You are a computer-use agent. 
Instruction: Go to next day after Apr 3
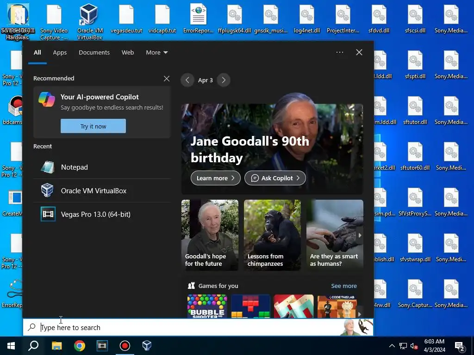(x=224, y=80)
